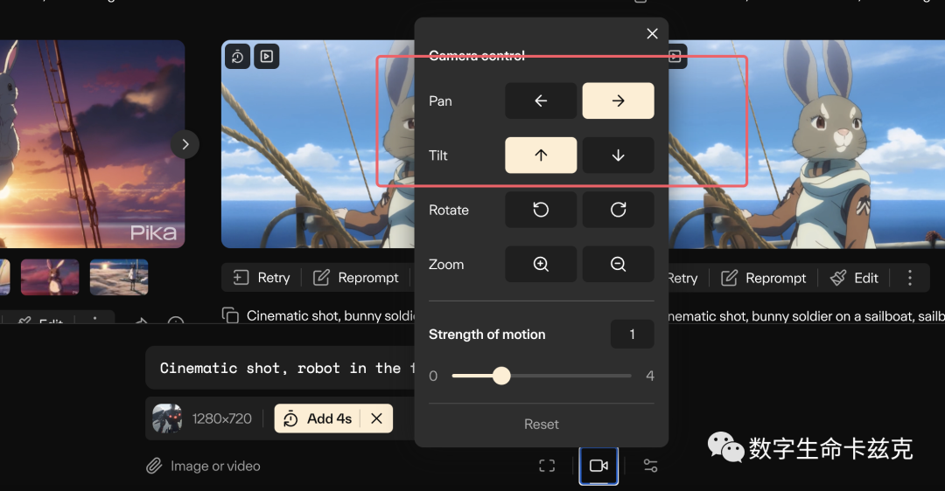Viewport: 945px width, 491px height.
Task: Open more options for right video
Action: point(910,278)
